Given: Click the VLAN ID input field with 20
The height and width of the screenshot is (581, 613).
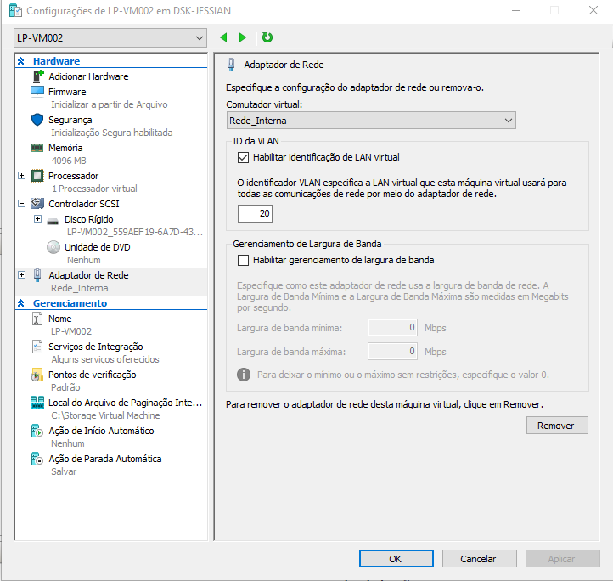Looking at the screenshot, I should (x=255, y=213).
